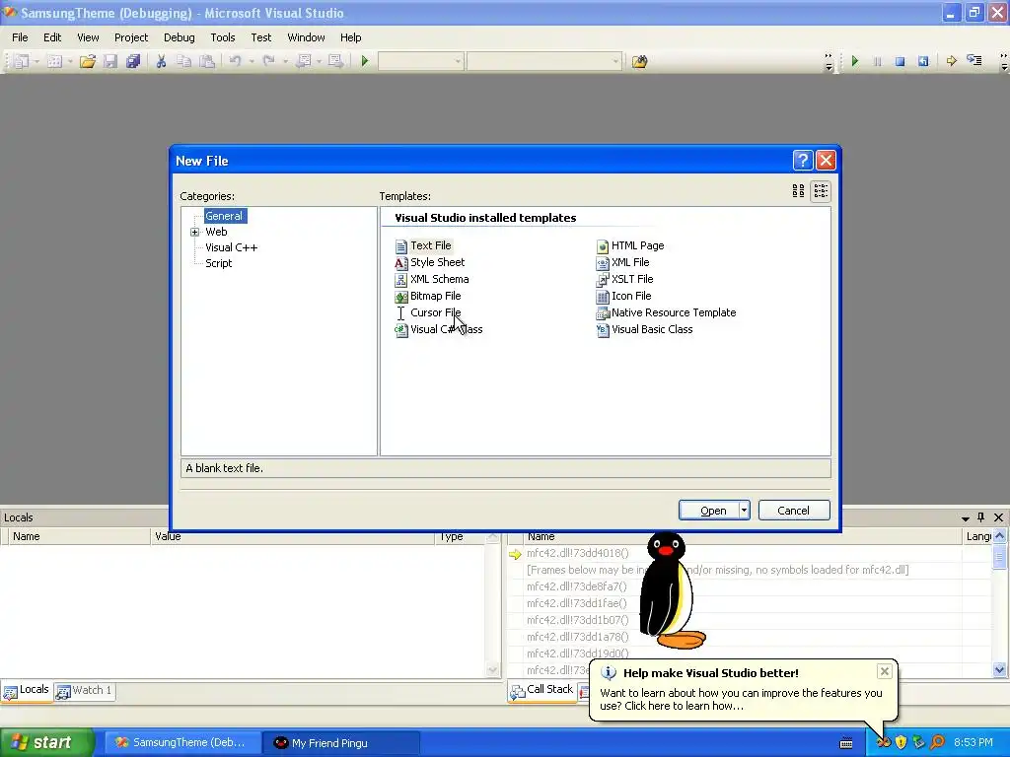Switch New File dialog to large icons view

[x=798, y=191]
